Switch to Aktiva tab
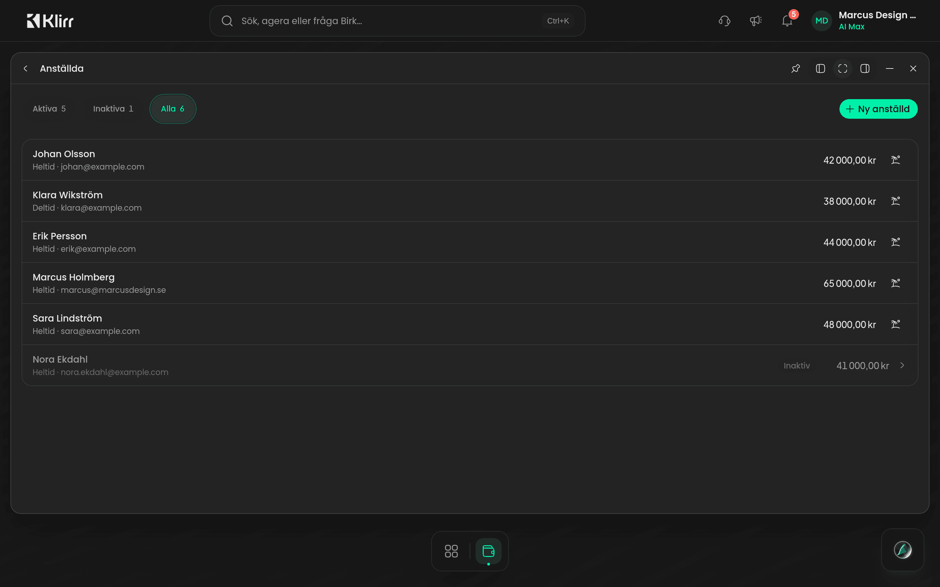Screen dimensions: 940x587 click(49, 109)
